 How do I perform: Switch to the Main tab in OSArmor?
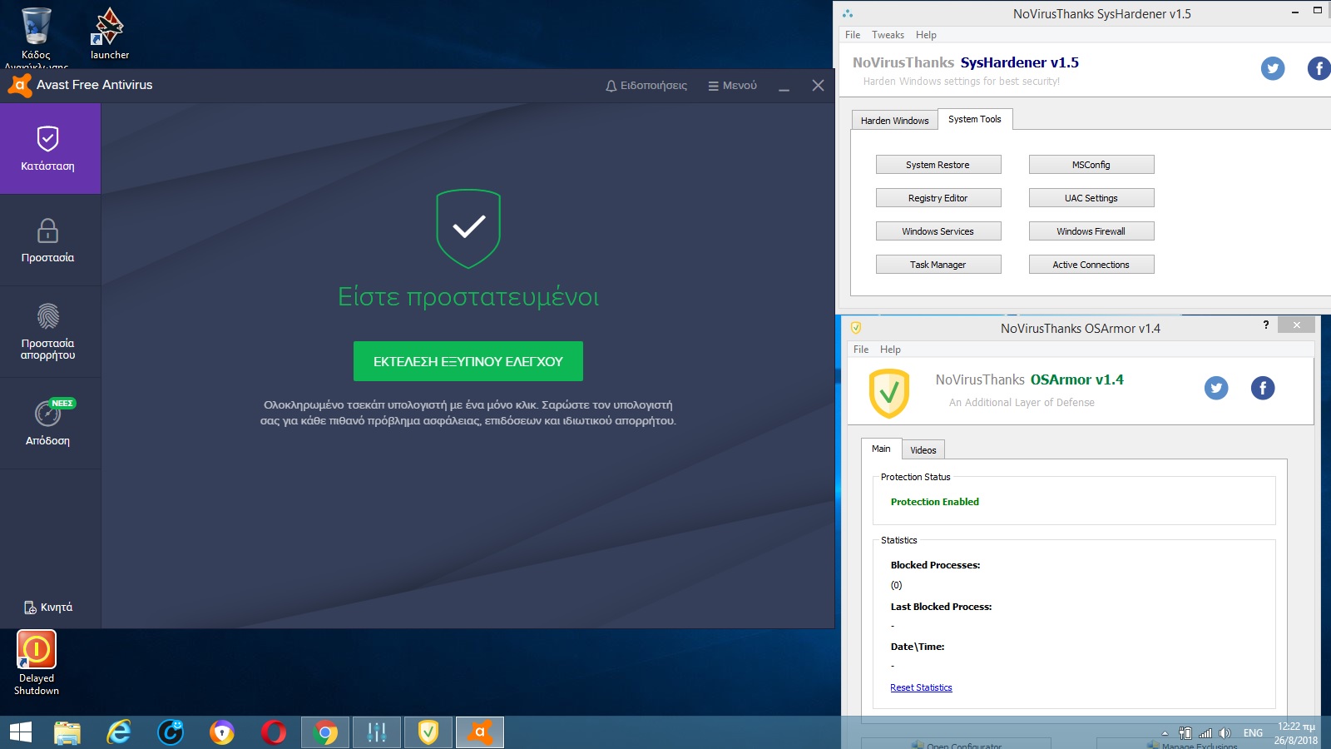point(881,449)
